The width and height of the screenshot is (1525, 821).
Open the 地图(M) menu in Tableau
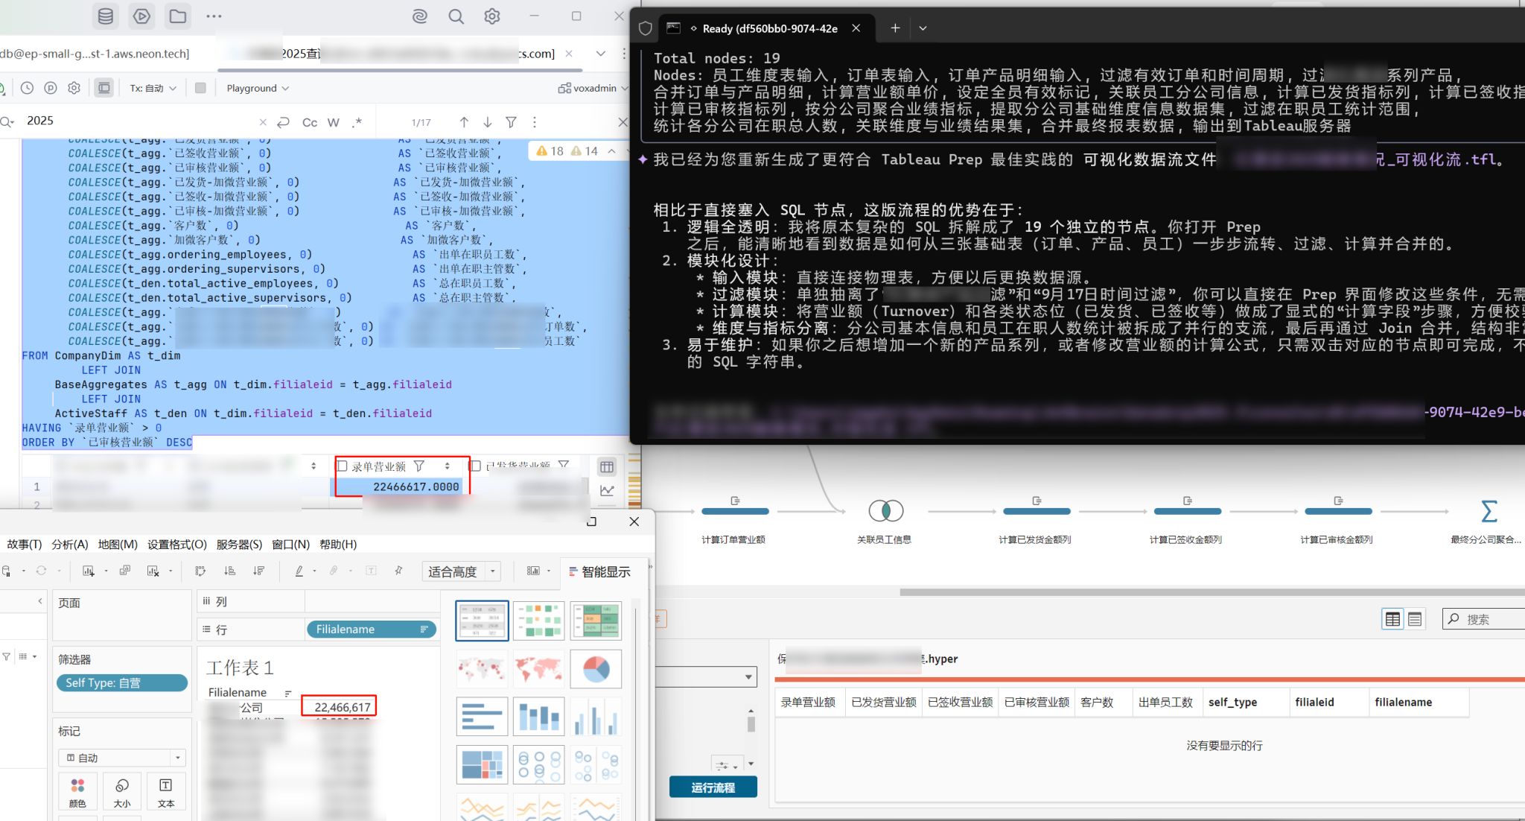[118, 545]
